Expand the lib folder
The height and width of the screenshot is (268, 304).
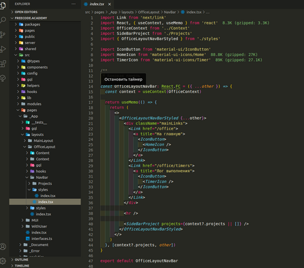29,98
